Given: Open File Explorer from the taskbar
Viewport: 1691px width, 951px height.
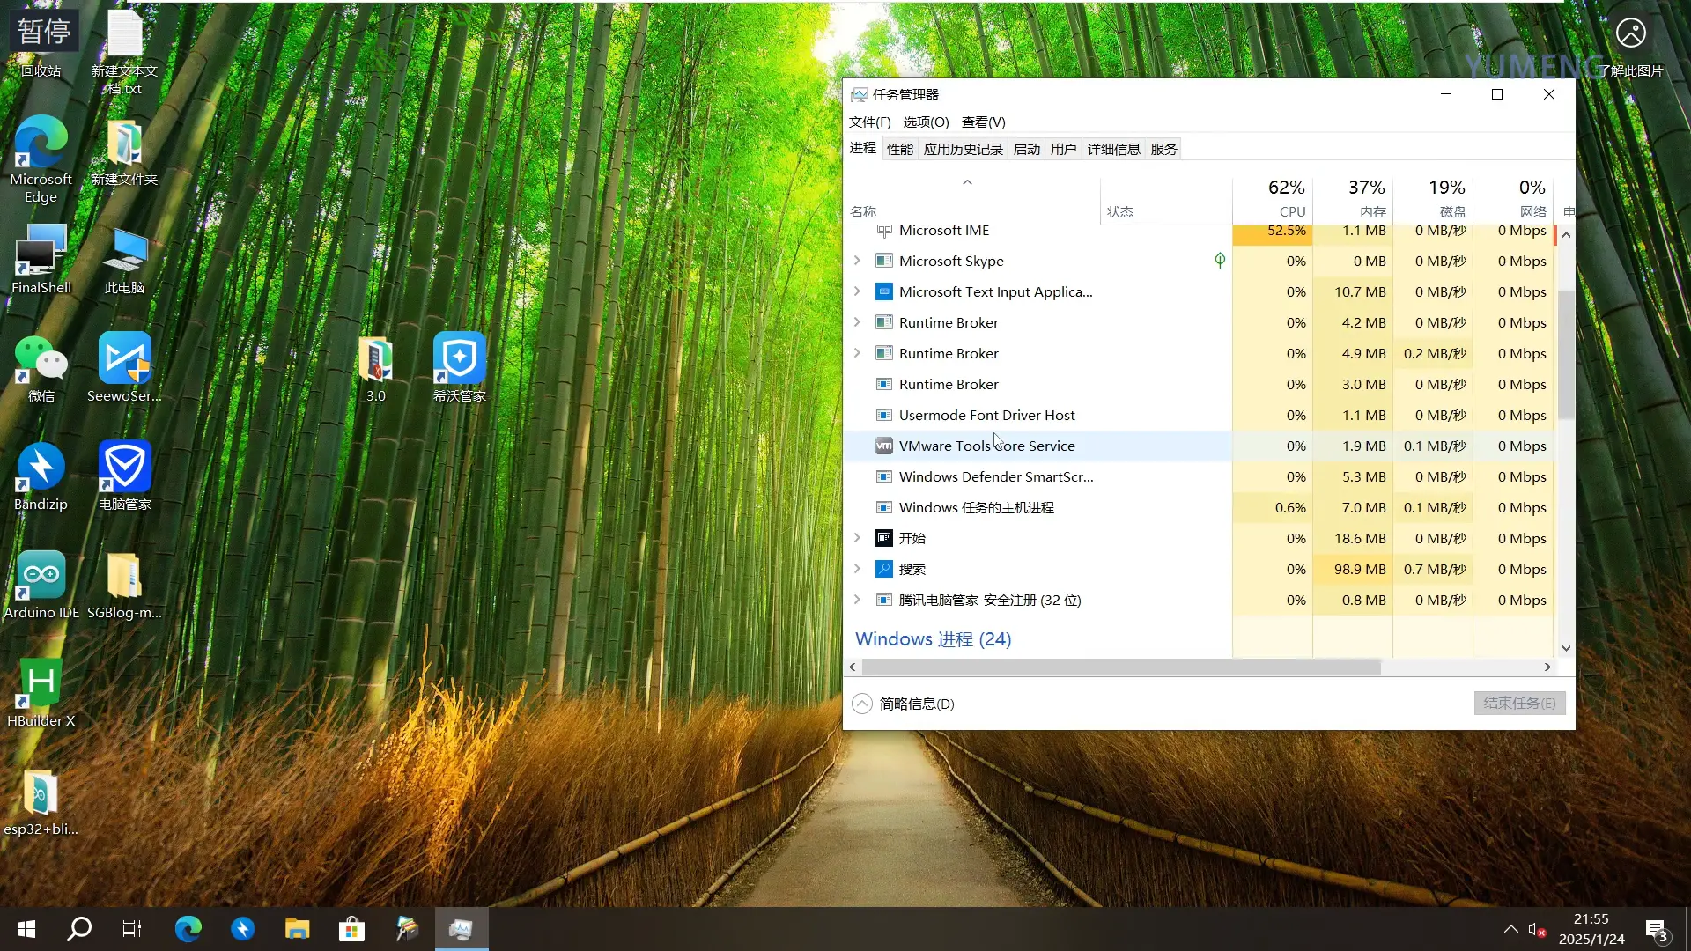Looking at the screenshot, I should coord(297,928).
